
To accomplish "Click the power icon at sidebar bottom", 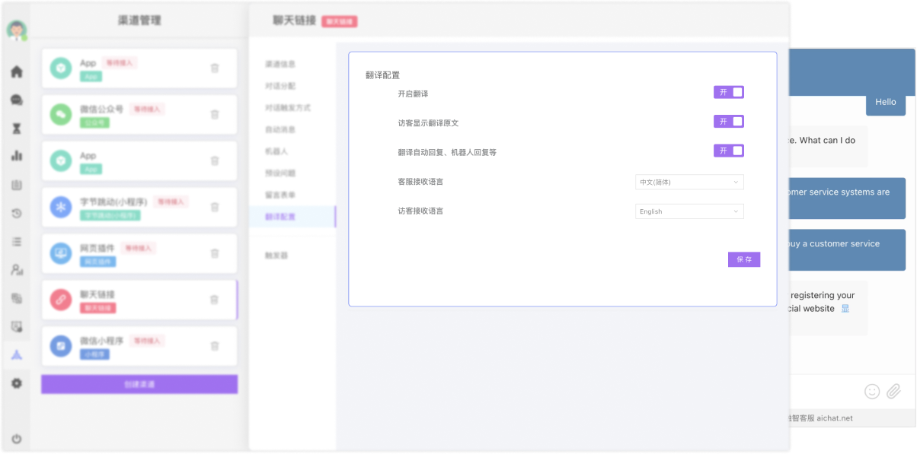I will [16, 439].
